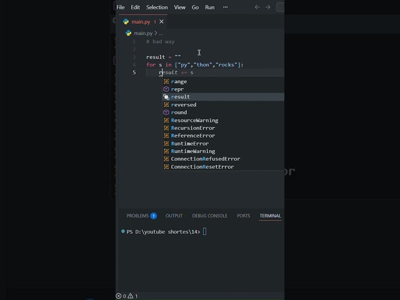The image size is (400, 300).
Task: Click the Python icon in the breadcrumb
Action: click(128, 33)
